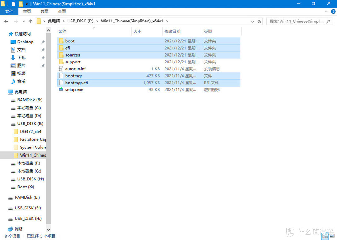Switch to large icons view in status bar
Viewport: 337px width, 240px height.
pyautogui.click(x=332, y=237)
